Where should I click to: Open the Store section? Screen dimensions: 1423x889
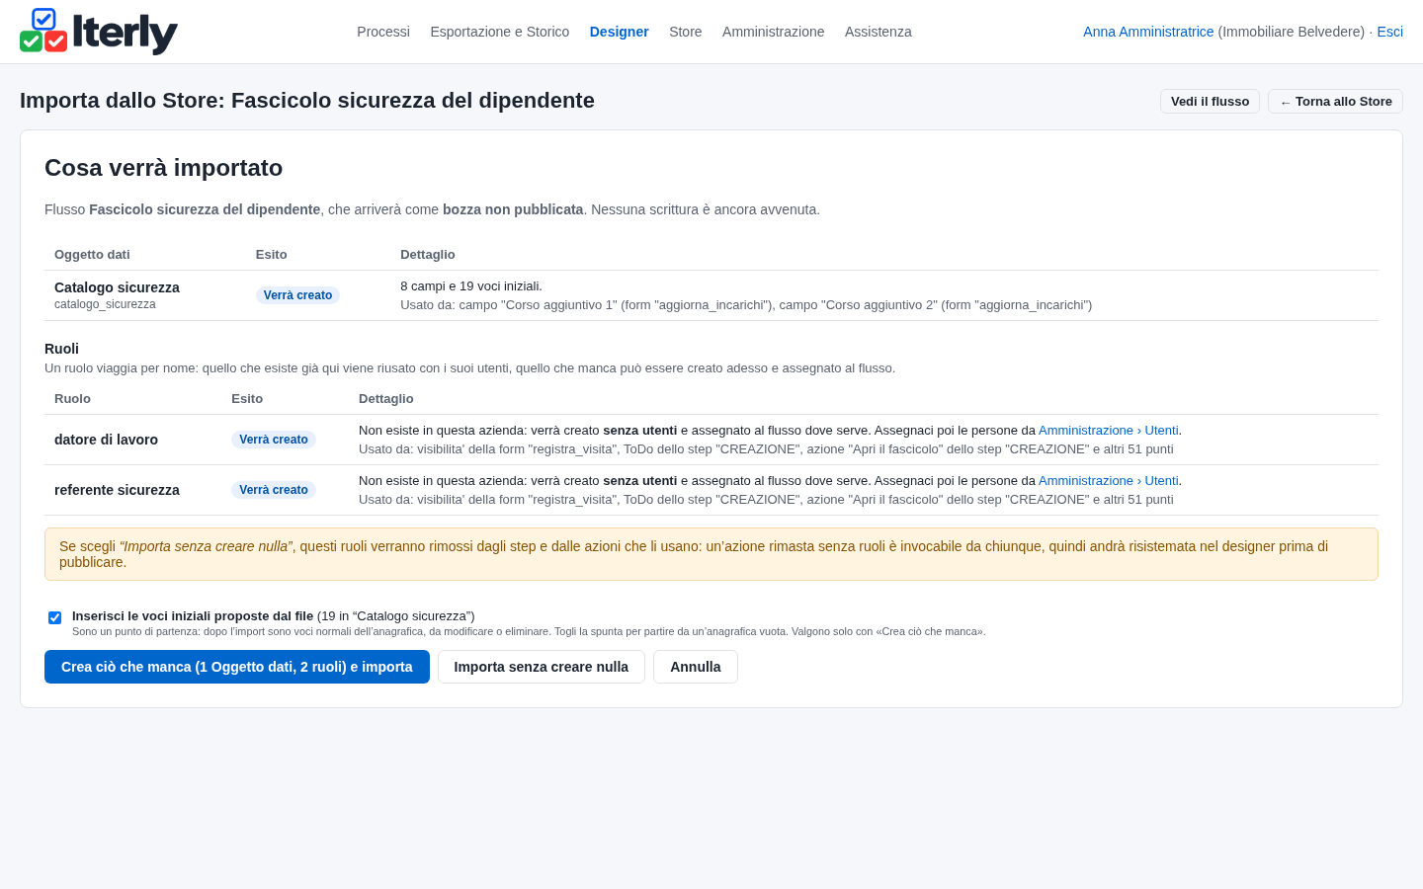(686, 32)
